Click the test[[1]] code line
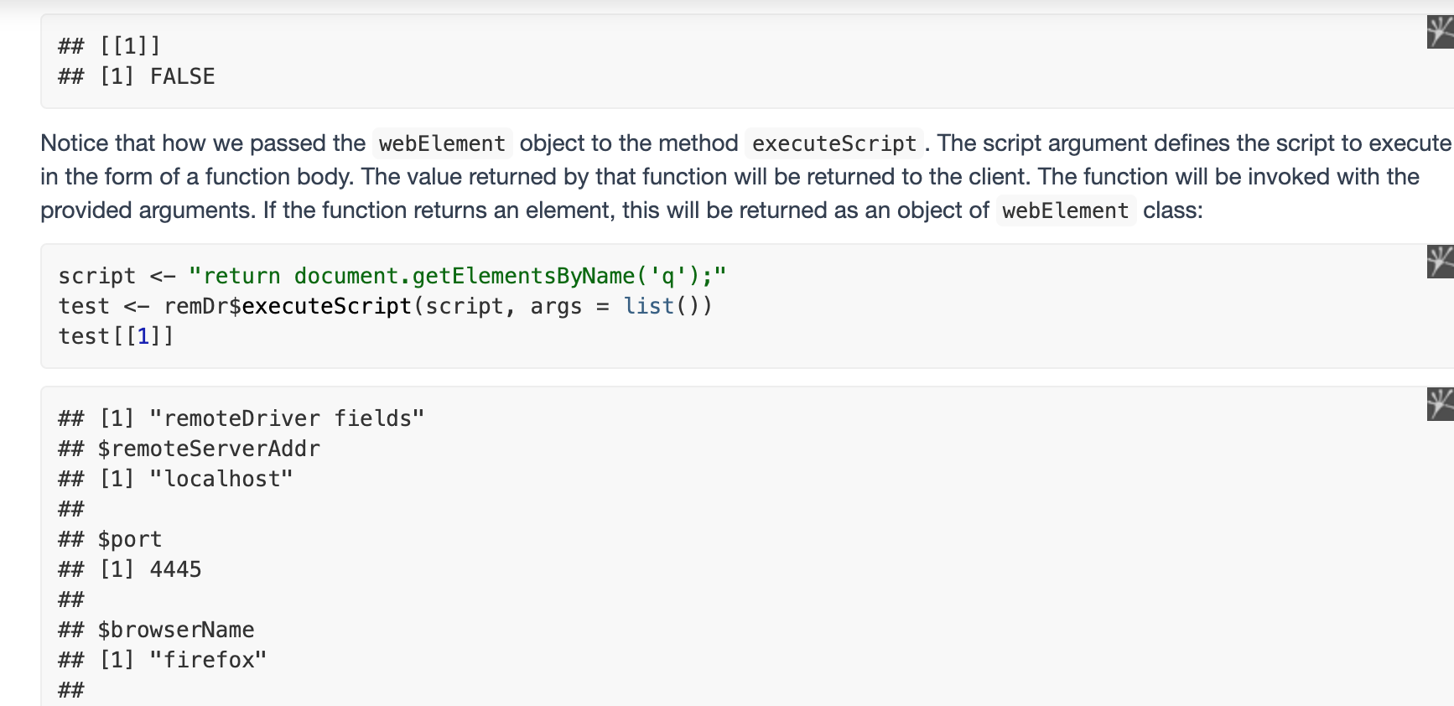Viewport: 1454px width, 706px height. 116,336
